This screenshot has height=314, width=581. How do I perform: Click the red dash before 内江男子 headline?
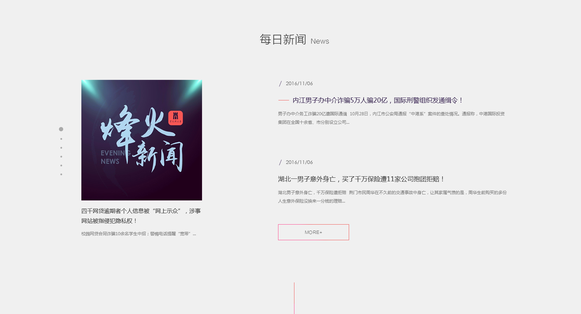tap(283, 101)
